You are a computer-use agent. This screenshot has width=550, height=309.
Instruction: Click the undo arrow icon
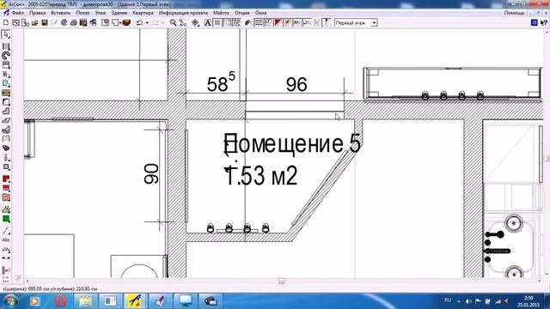click(x=139, y=23)
